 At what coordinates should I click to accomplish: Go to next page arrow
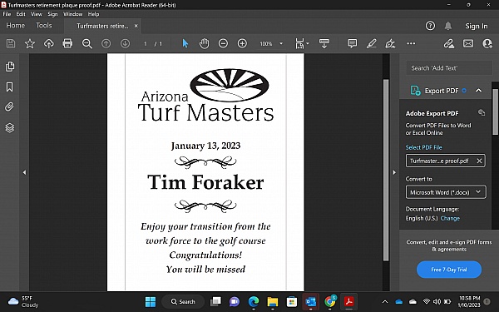[125, 43]
